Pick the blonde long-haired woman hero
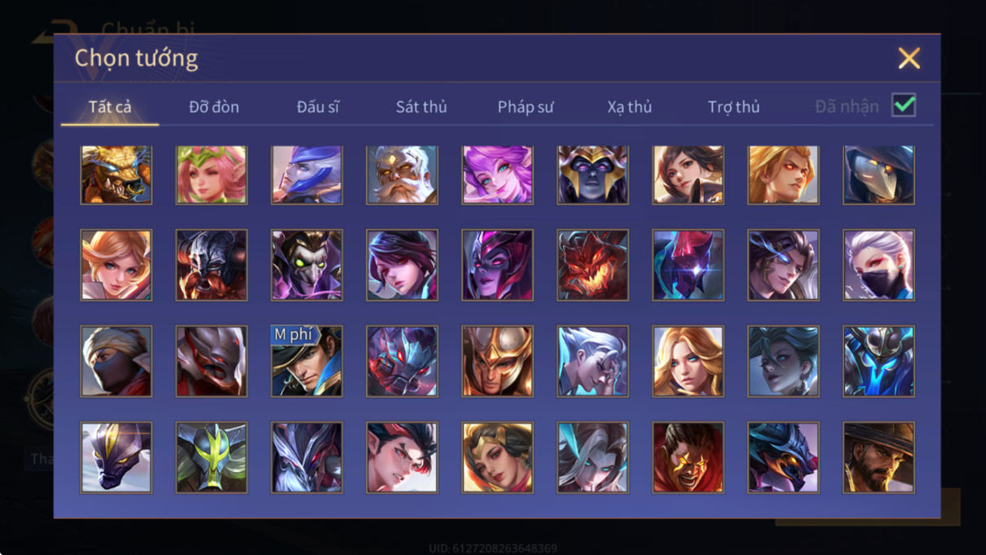This screenshot has height=555, width=986. (688, 361)
